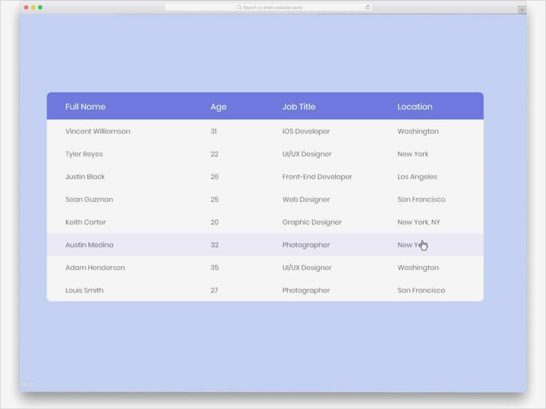Select the name Adam Henderson
This screenshot has width=546, height=409.
(95, 267)
